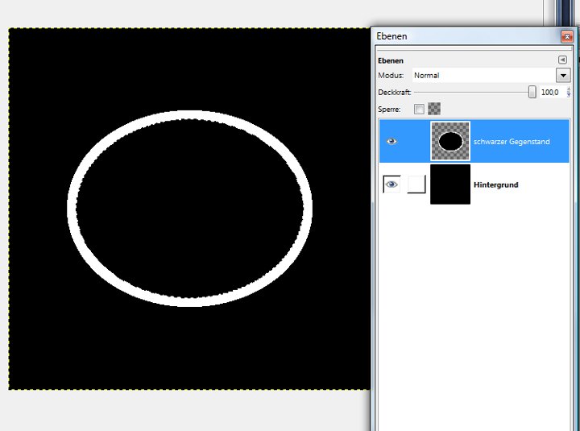
Task: Hide the 'schwarzer Gegenstand' layer via eye icon
Action: [x=392, y=142]
